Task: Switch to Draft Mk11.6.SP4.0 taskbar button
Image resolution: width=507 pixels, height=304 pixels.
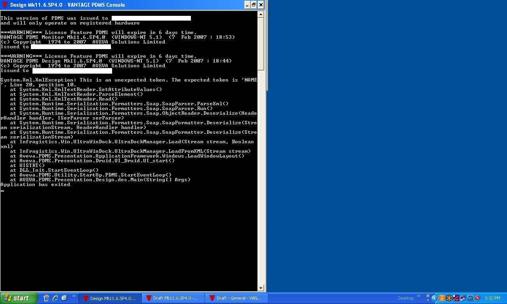Action: click(173, 298)
